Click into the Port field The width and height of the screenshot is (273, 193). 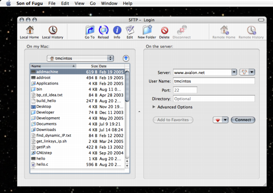185,90
